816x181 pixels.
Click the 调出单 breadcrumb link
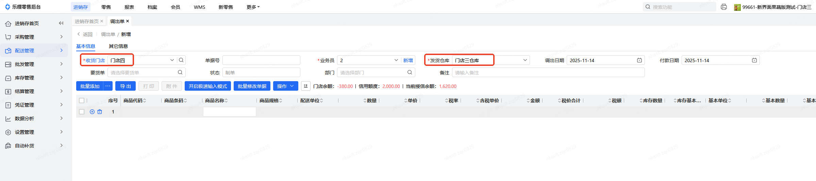tap(108, 34)
